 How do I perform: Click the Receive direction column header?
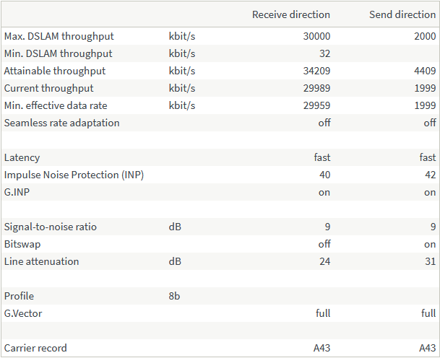click(x=290, y=14)
